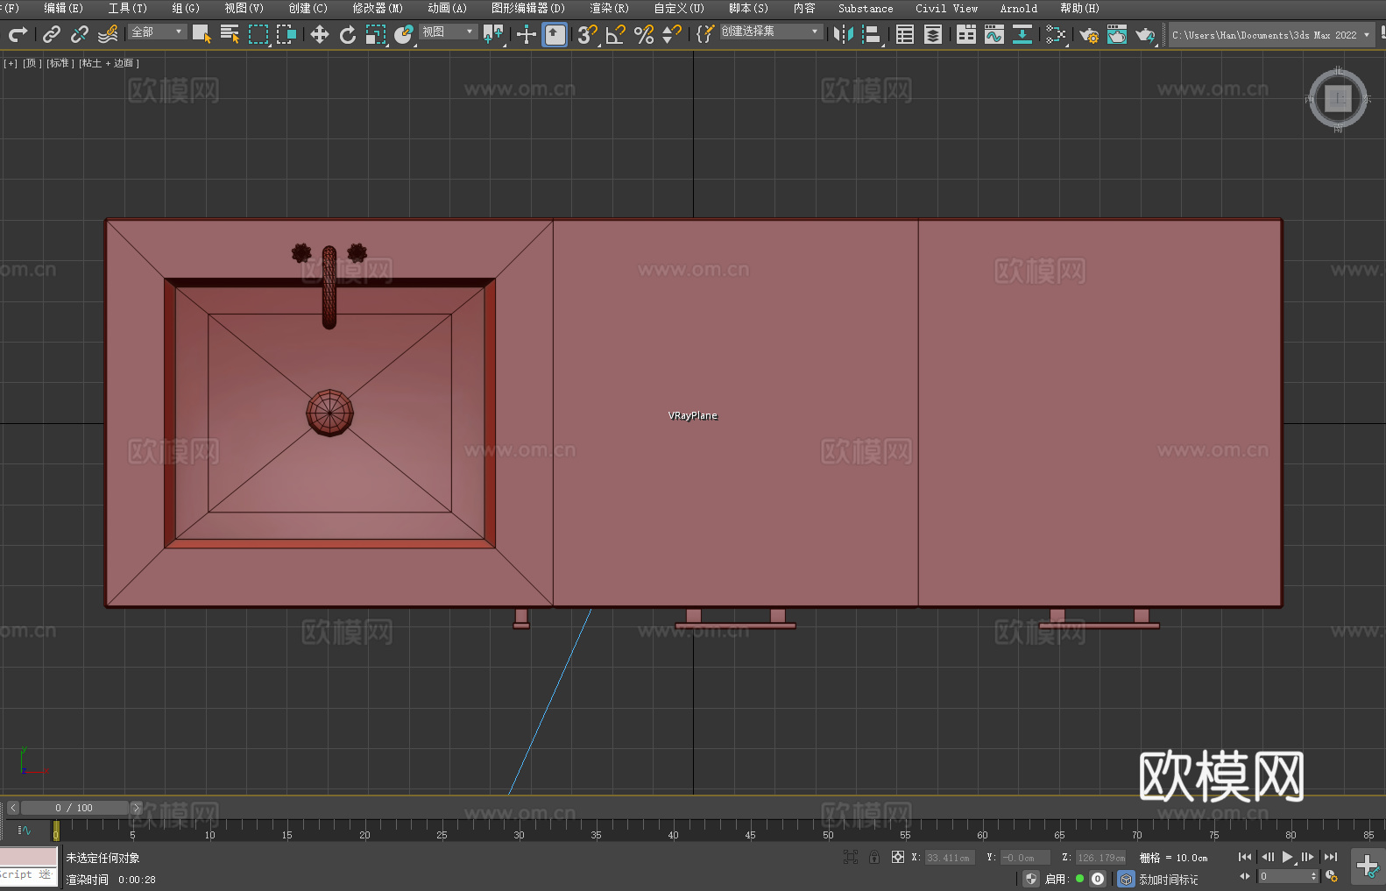Open the '顶' viewport view menu
Viewport: 1386px width, 891px height.
point(32,63)
